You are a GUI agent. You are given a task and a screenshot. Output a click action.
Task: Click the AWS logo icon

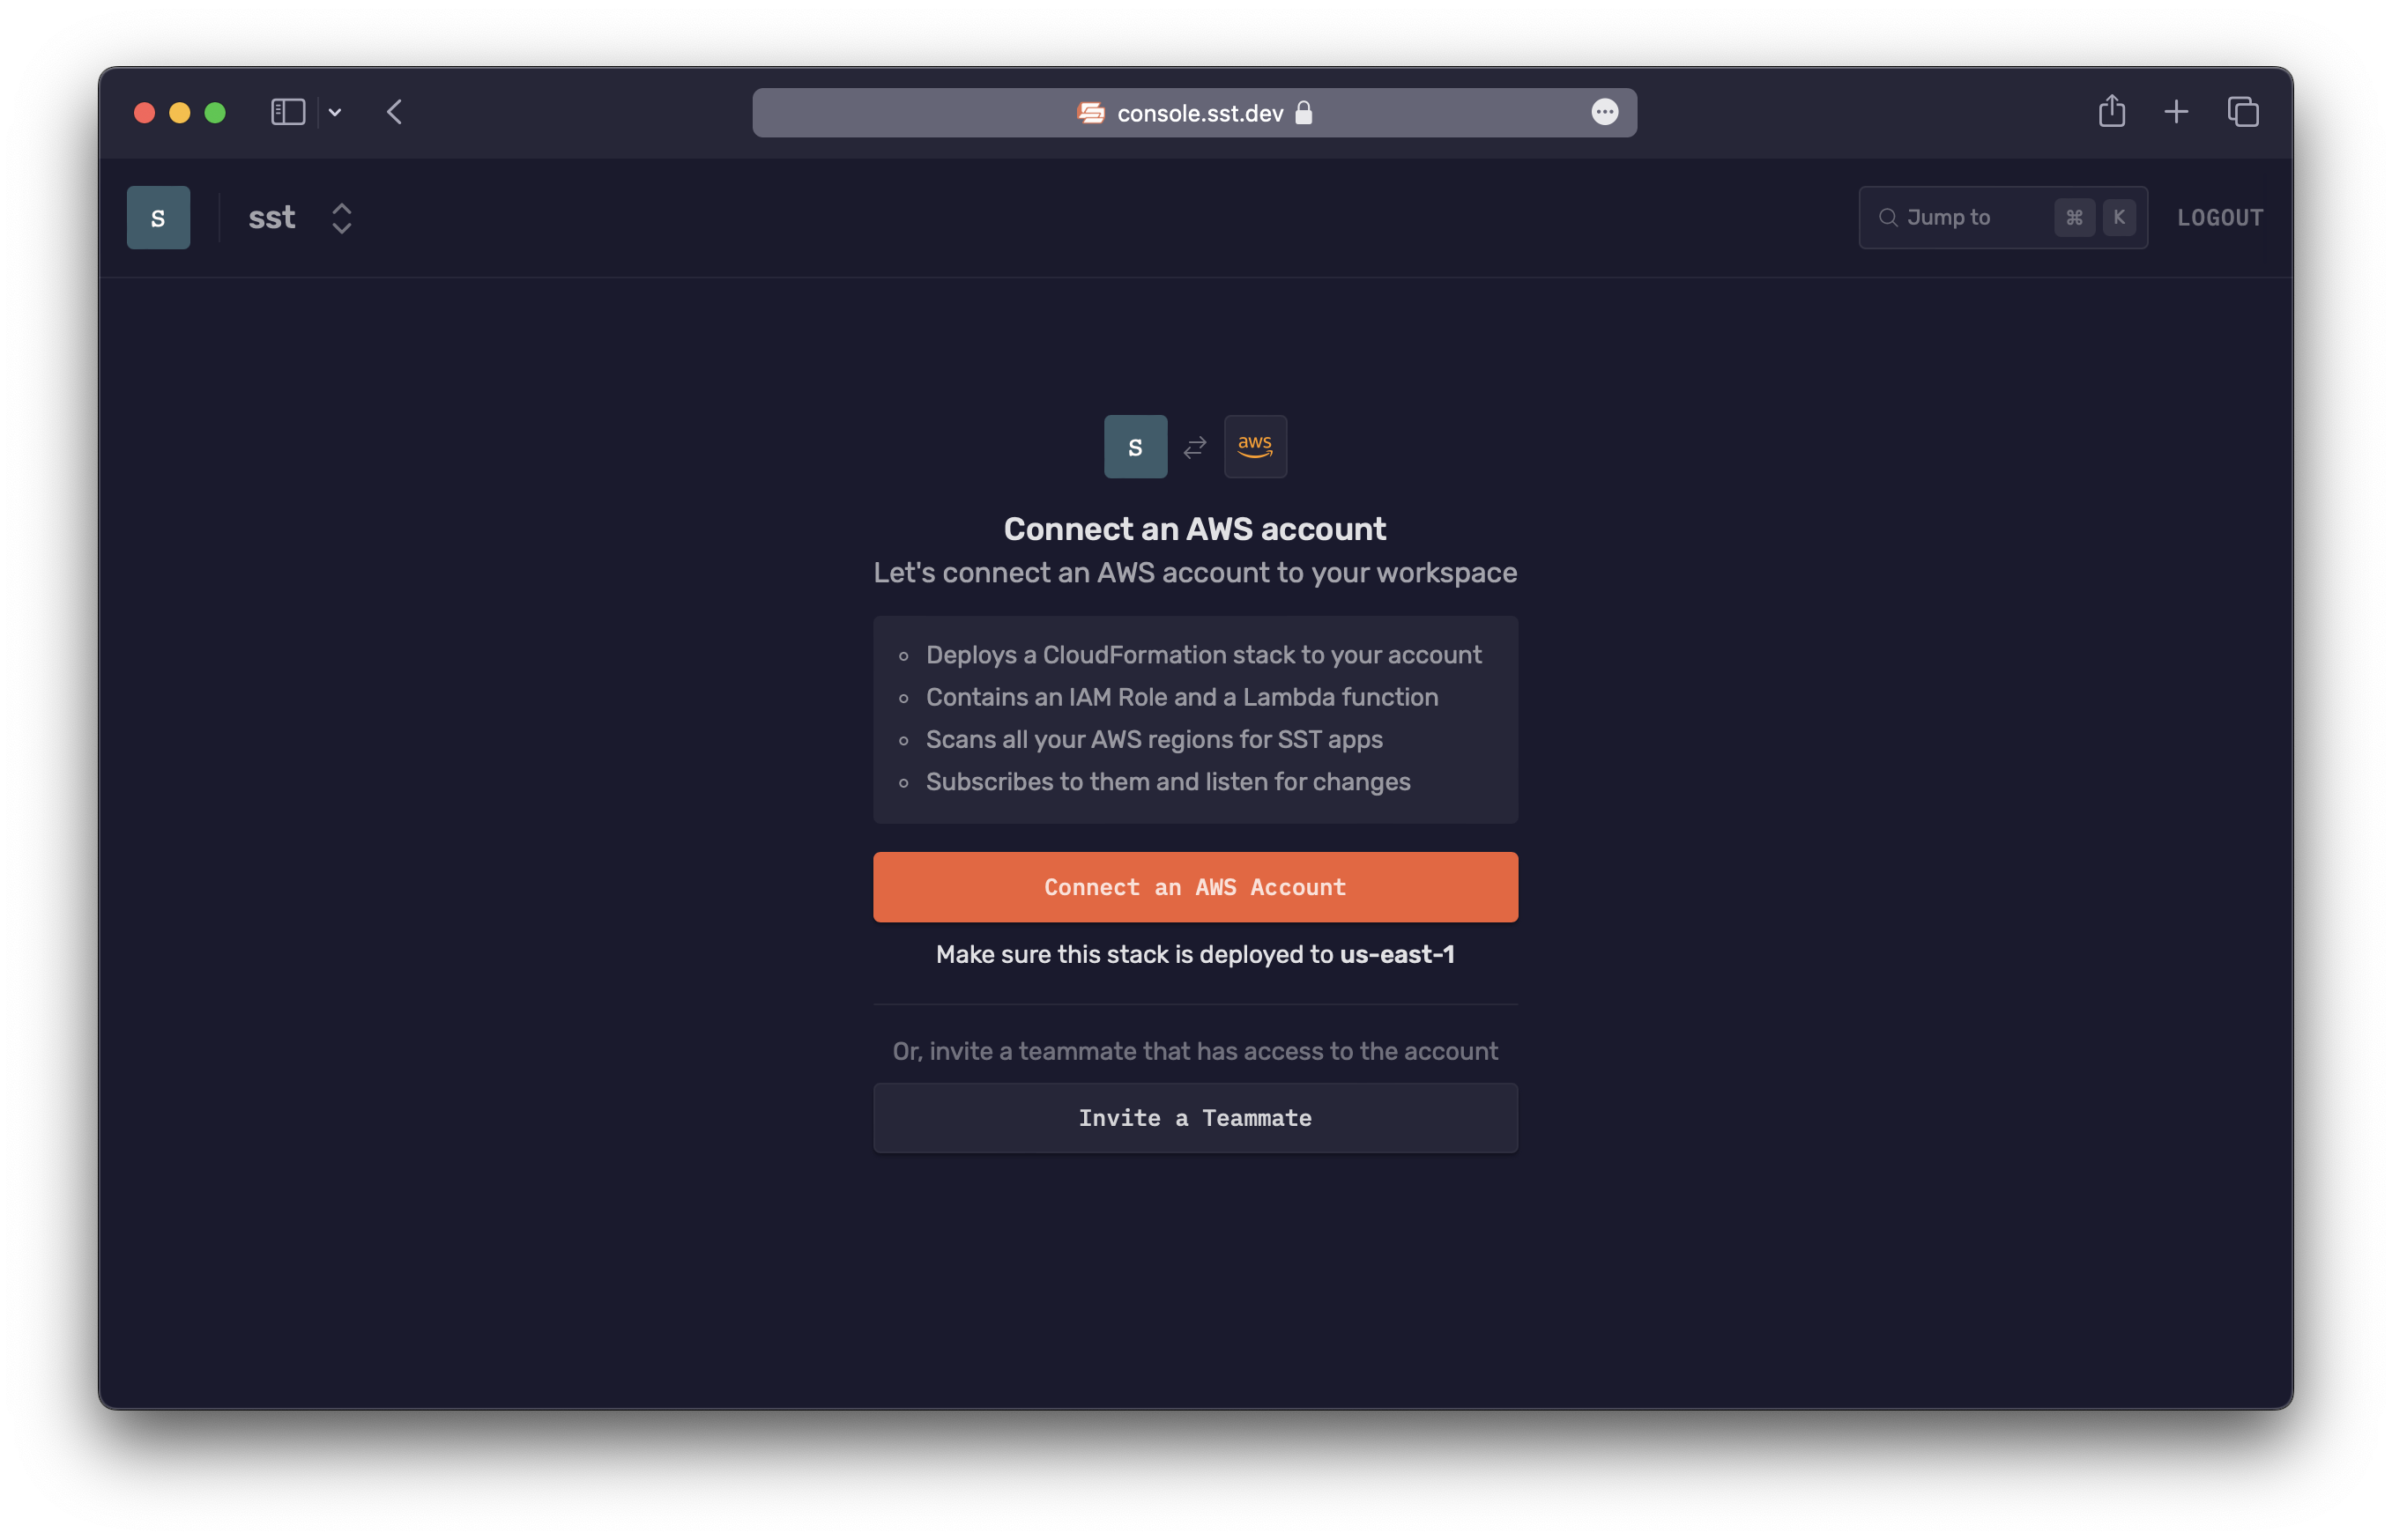pyautogui.click(x=1255, y=446)
